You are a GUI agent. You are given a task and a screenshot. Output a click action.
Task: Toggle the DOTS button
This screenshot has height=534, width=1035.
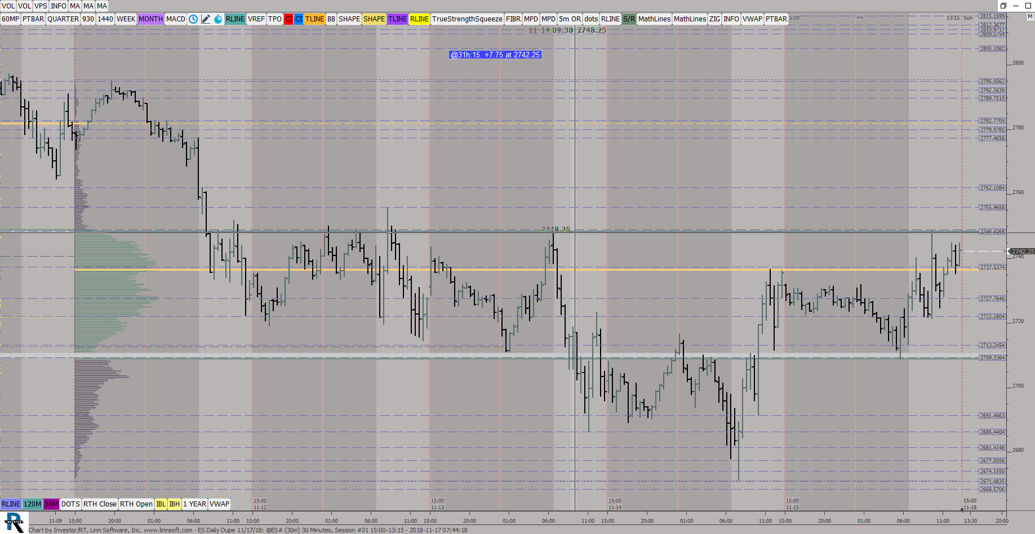coord(70,504)
